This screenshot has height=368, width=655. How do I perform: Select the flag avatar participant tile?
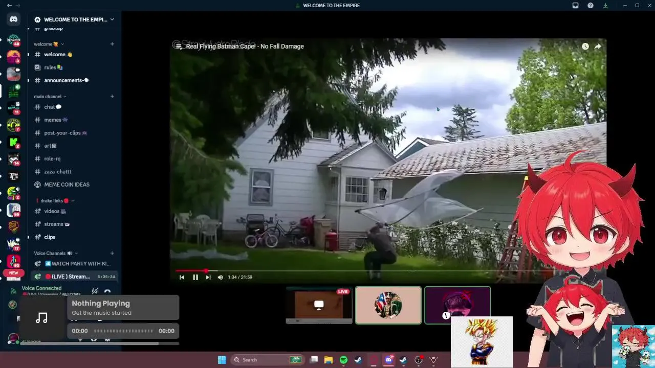pyautogui.click(x=388, y=305)
